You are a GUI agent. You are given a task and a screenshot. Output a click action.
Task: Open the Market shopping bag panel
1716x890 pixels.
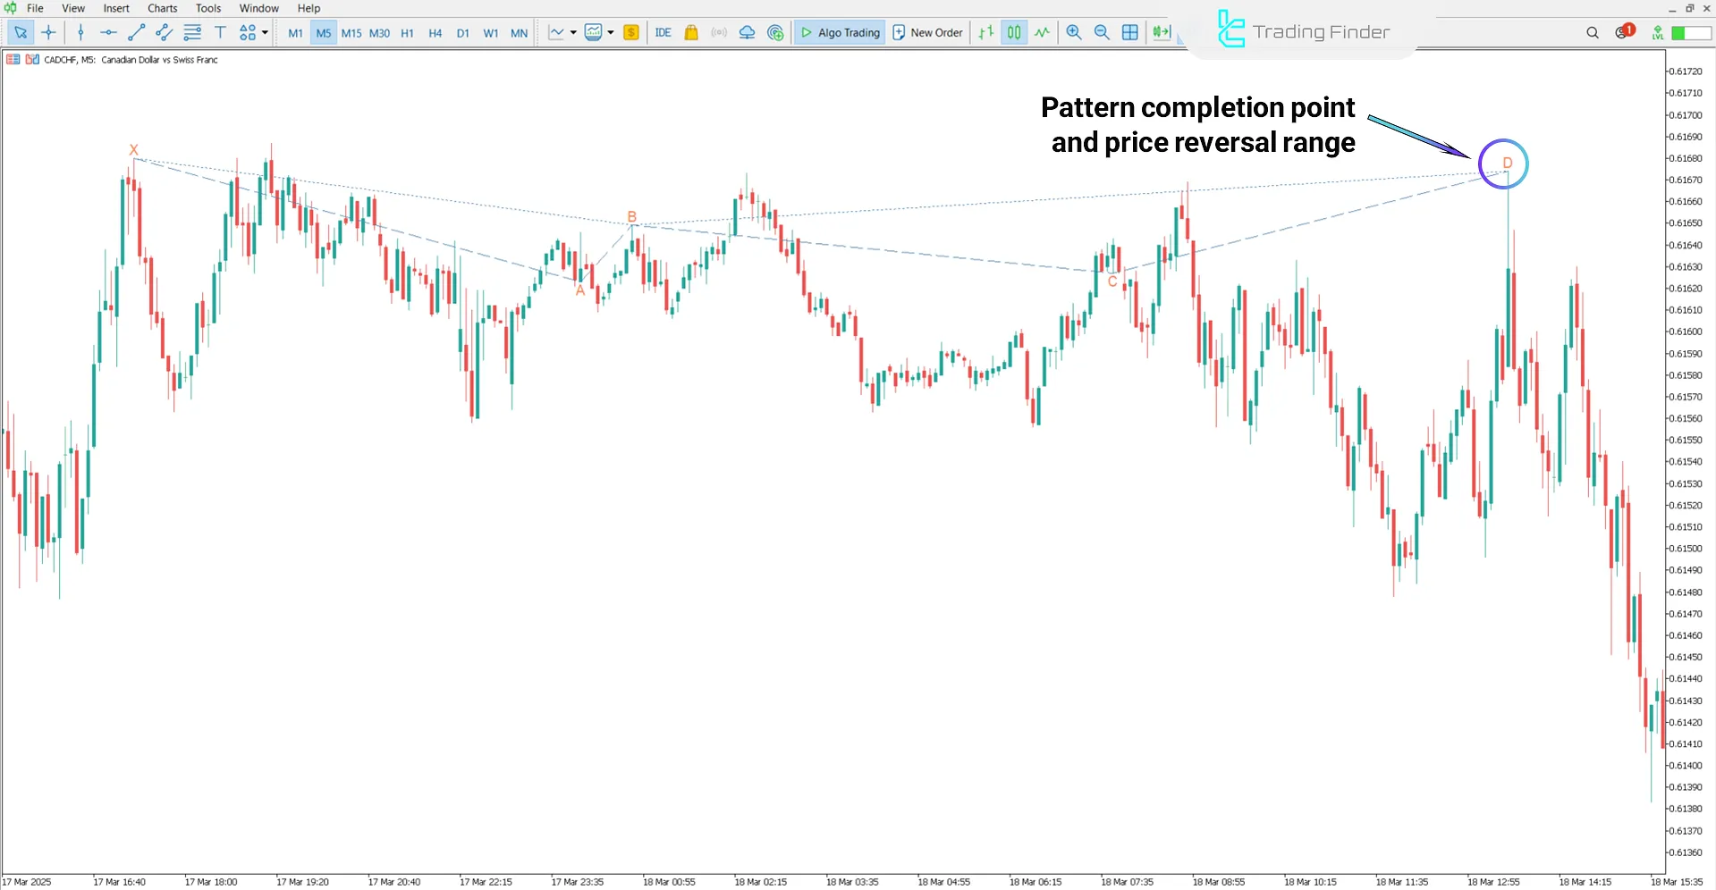point(690,32)
